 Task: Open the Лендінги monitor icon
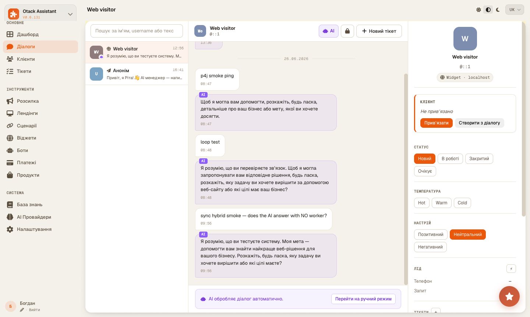coord(10,113)
